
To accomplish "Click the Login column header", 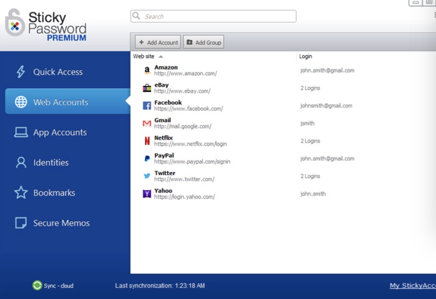I will coord(305,57).
